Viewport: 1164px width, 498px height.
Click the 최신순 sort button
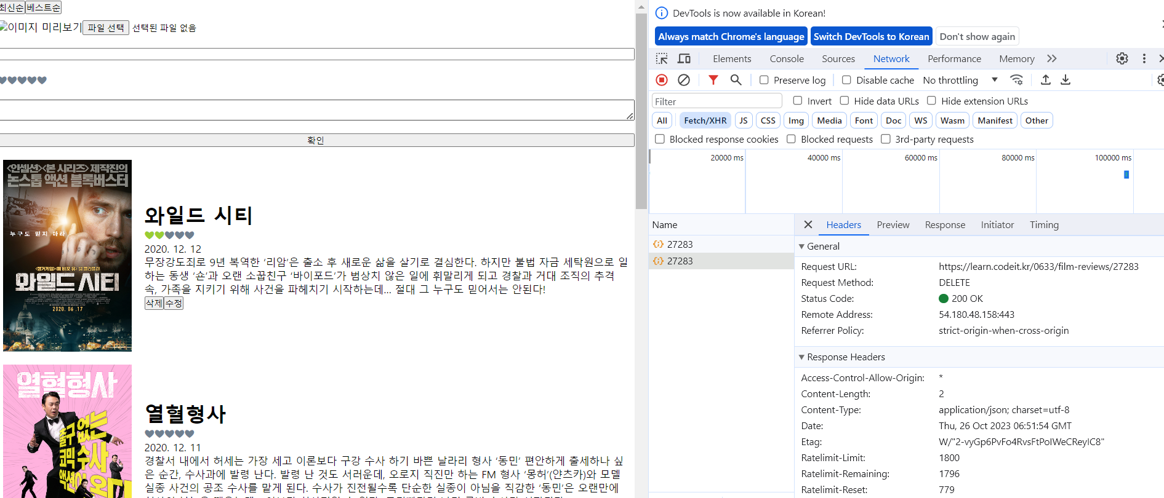[12, 7]
